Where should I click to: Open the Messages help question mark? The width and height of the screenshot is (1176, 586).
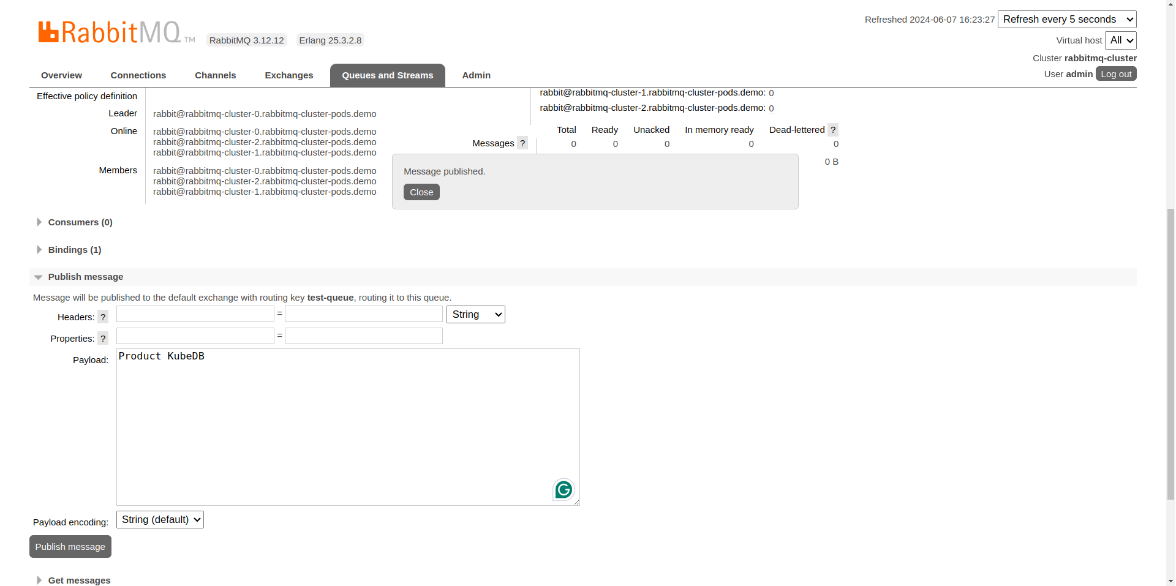(522, 143)
